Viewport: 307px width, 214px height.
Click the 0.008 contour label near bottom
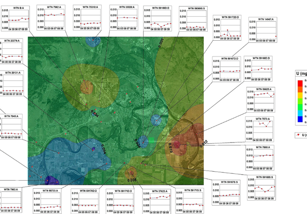(x=131, y=180)
